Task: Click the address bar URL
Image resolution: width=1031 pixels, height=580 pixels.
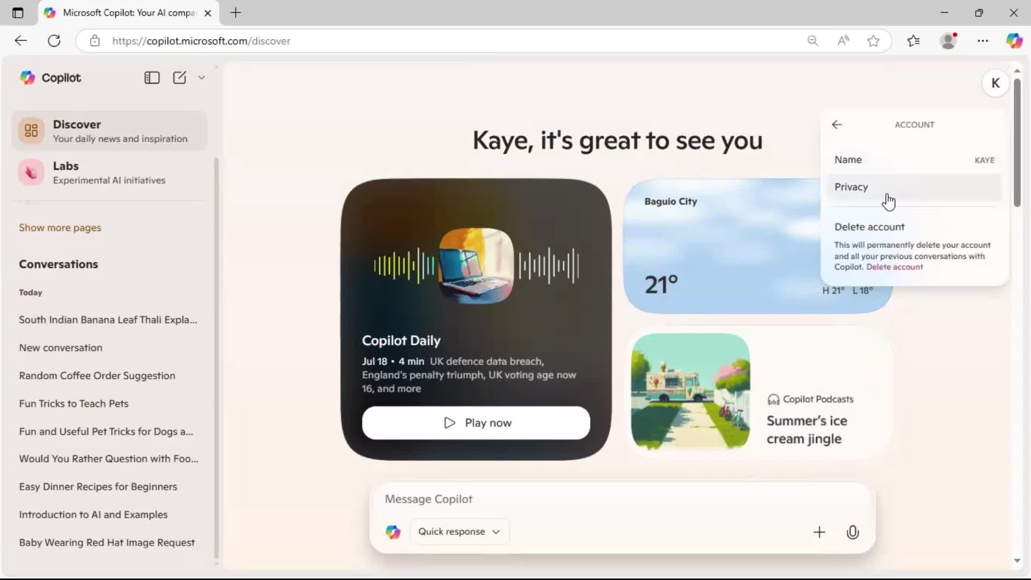Action: tap(201, 41)
